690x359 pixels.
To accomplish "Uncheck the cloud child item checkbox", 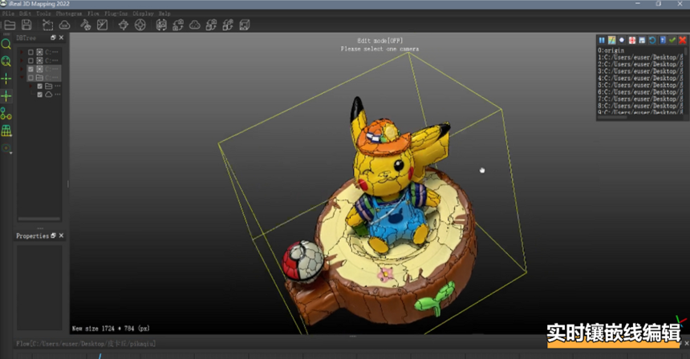I will coord(39,95).
